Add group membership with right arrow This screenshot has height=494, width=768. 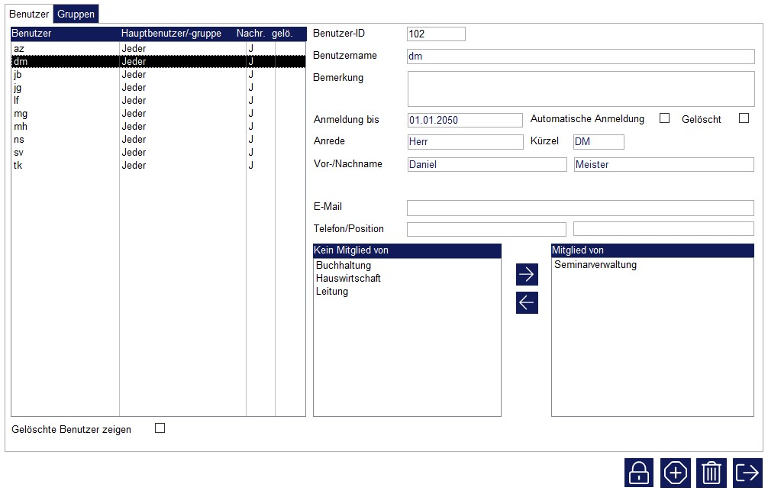pyautogui.click(x=527, y=274)
